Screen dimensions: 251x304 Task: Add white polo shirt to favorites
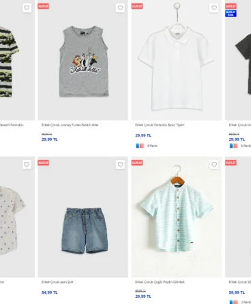point(214,8)
